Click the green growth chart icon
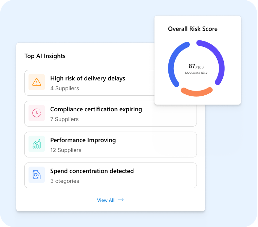The height and width of the screenshot is (227, 258). 37,144
